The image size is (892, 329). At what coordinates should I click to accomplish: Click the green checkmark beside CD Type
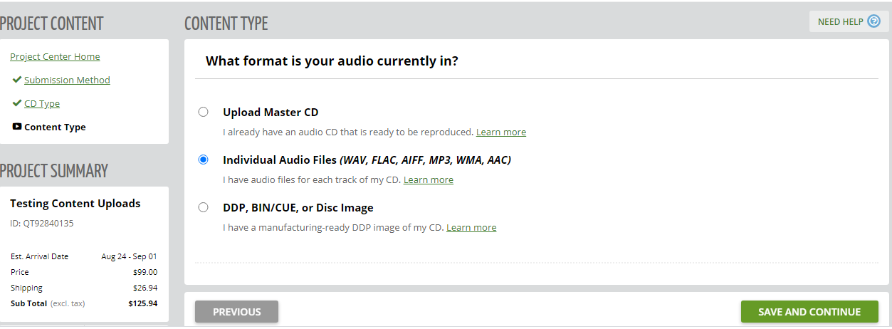(x=17, y=103)
